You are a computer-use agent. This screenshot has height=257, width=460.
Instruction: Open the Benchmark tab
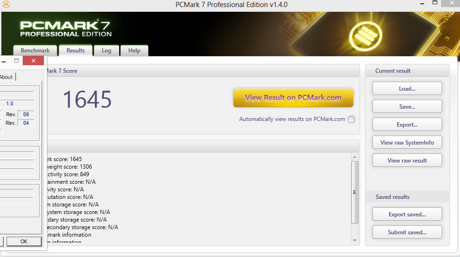coord(35,51)
